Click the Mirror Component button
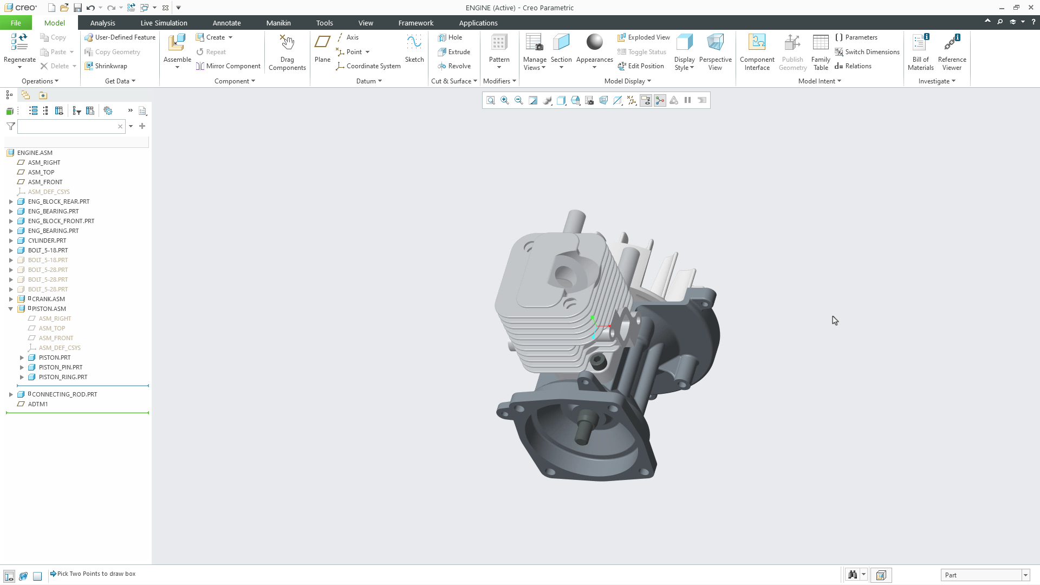The width and height of the screenshot is (1040, 585). click(228, 66)
